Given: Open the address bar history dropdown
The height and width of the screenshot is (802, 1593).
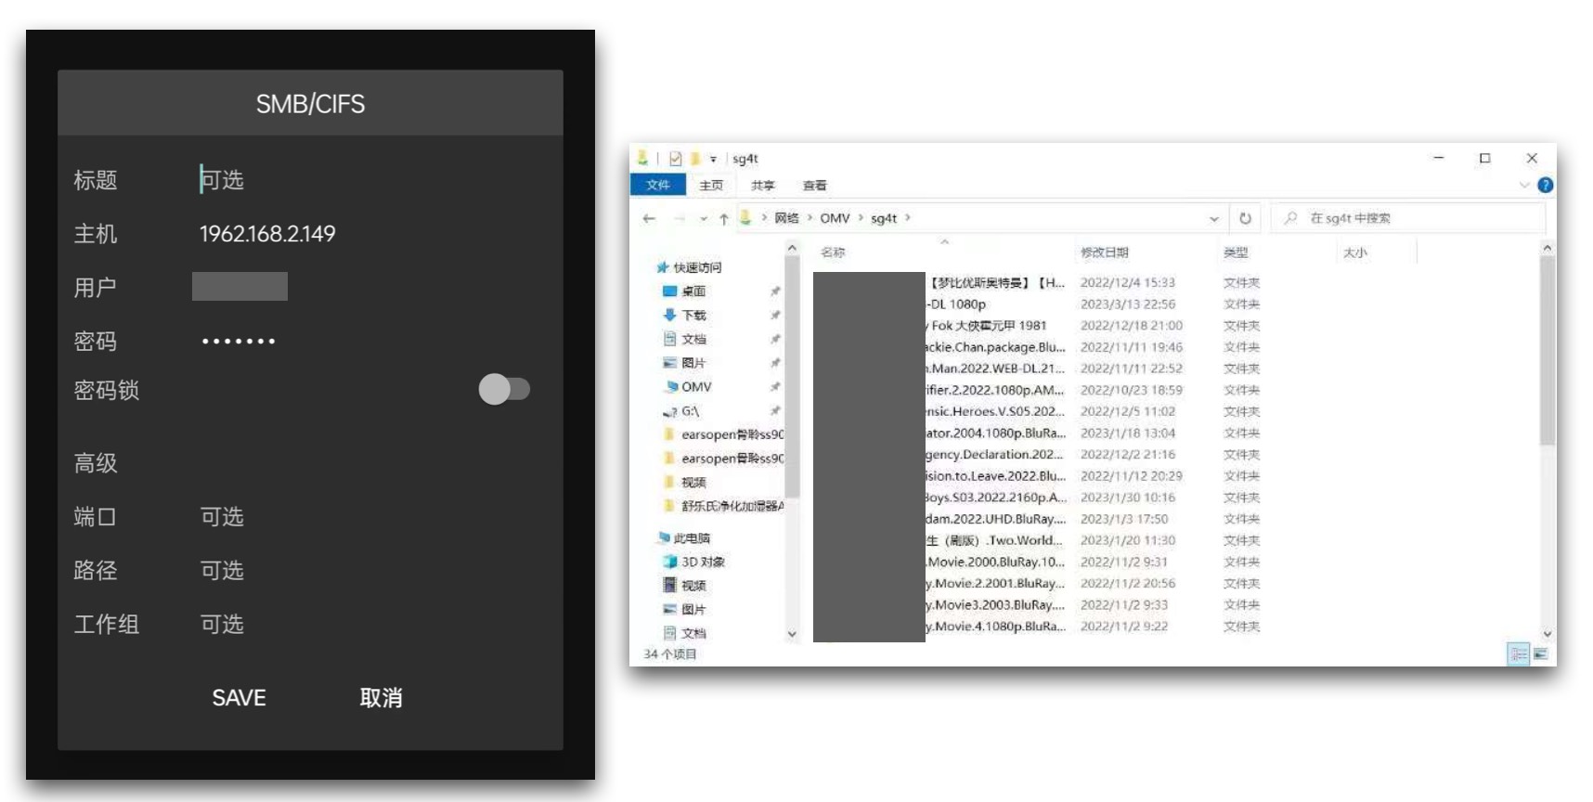Looking at the screenshot, I should point(1214,219).
